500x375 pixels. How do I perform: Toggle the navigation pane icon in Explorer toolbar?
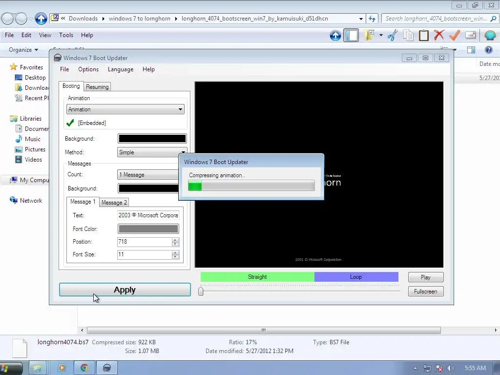(351, 35)
